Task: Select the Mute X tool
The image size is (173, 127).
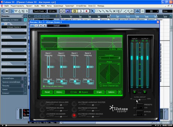Action: [114, 11]
